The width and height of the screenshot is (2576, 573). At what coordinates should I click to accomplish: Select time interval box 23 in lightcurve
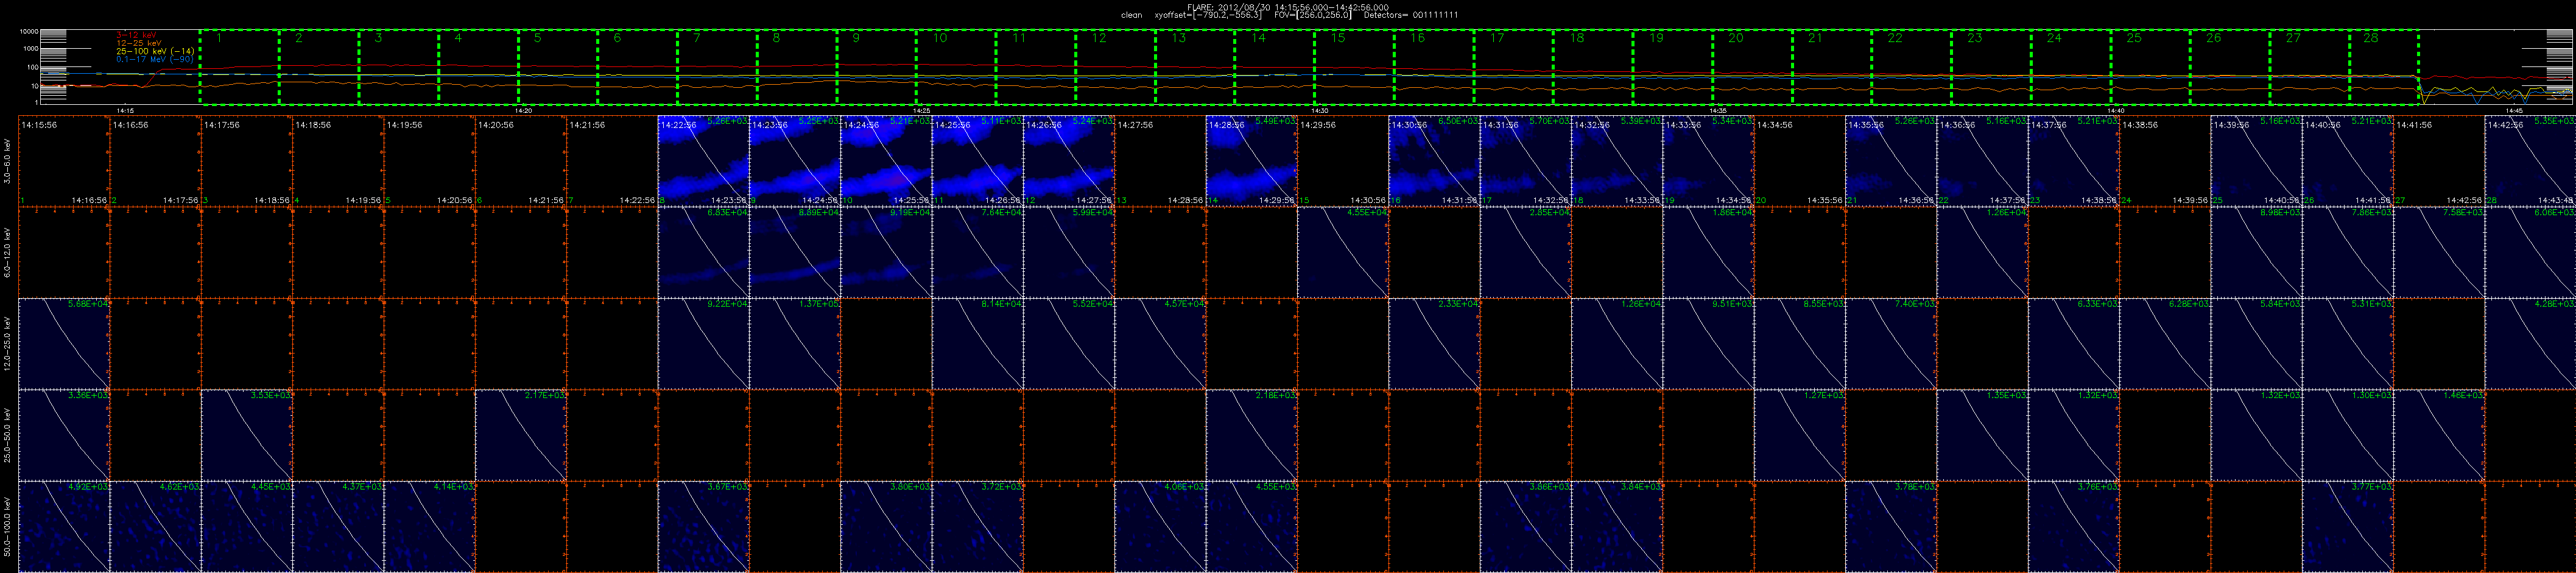click(1991, 67)
